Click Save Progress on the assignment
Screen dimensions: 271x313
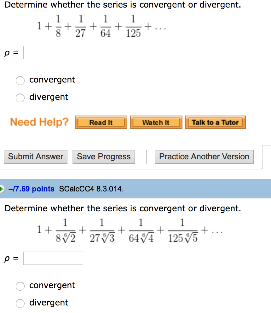pyautogui.click(x=104, y=156)
